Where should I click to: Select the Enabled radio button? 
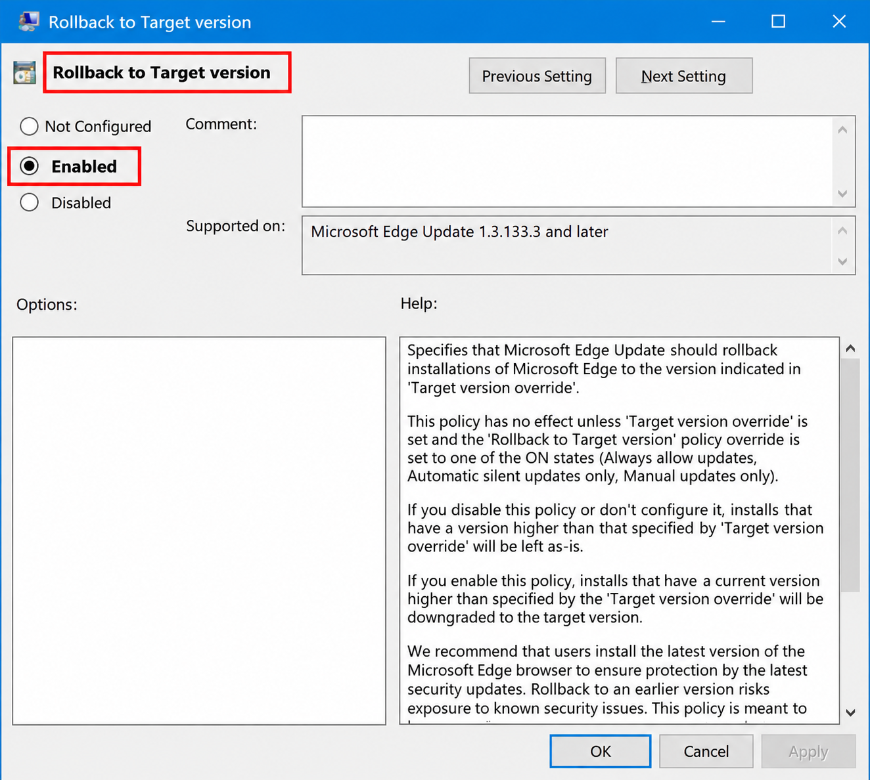[29, 166]
